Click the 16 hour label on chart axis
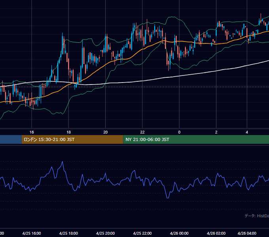Screen dimensions: 269x237 coord(32,132)
